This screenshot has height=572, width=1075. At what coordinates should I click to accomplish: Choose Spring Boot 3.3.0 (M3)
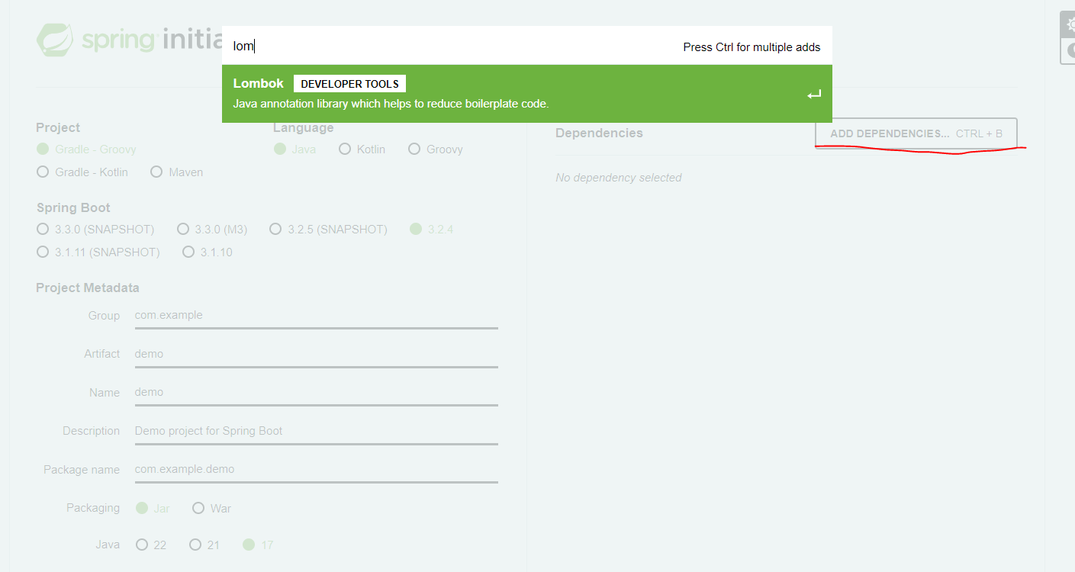(x=212, y=229)
